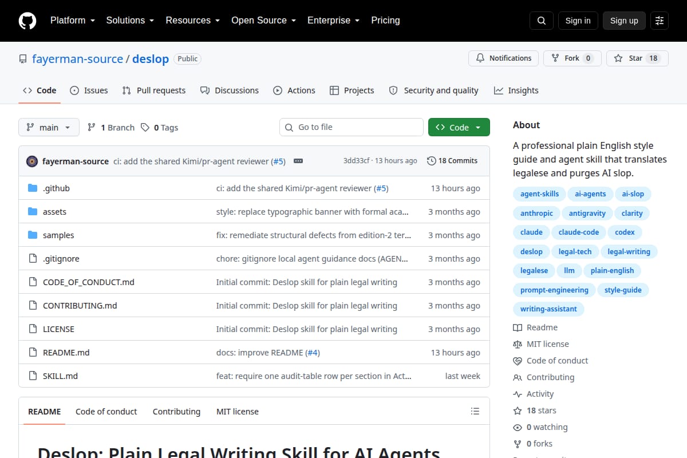Viewport: 687px width, 458px height.
Task: Expand the Open Source menu
Action: tap(263, 20)
